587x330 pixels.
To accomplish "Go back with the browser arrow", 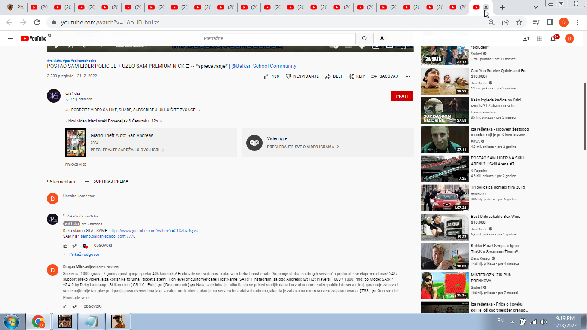I will click(9, 22).
